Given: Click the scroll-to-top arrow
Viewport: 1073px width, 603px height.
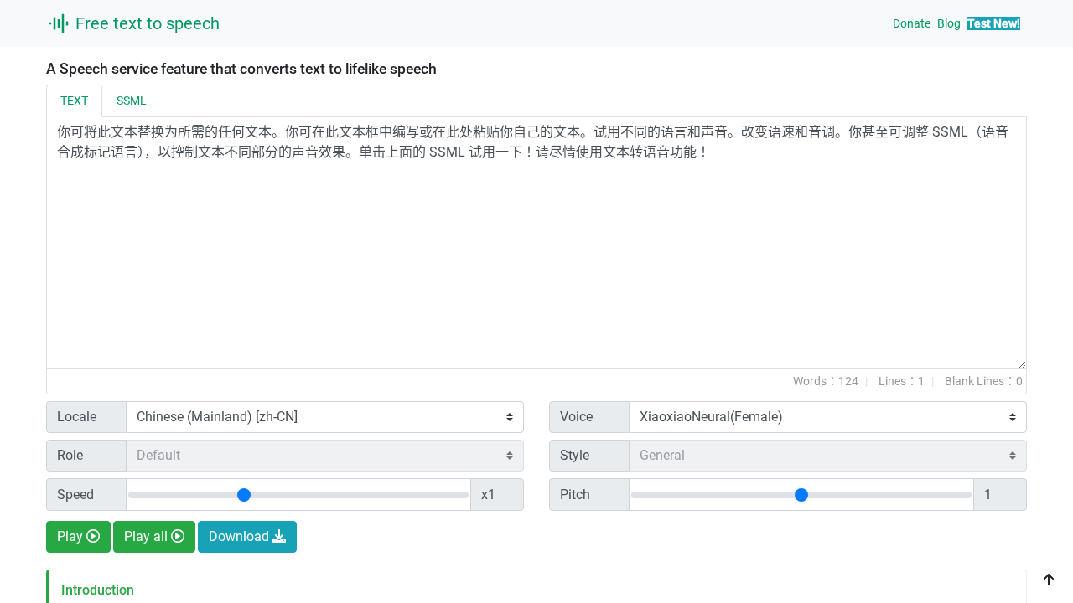Looking at the screenshot, I should click(x=1049, y=580).
